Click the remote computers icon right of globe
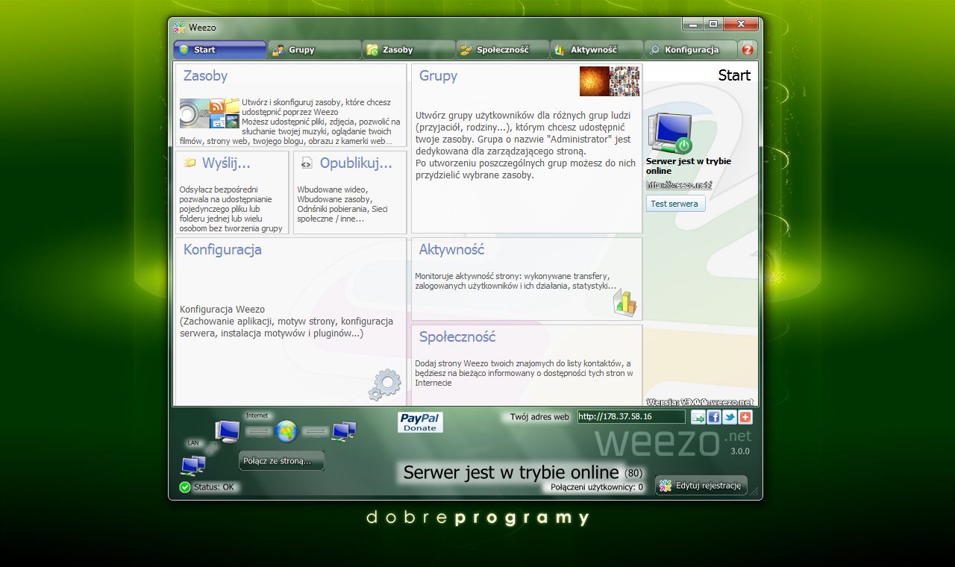Viewport: 955px width, 567px height. [344, 430]
